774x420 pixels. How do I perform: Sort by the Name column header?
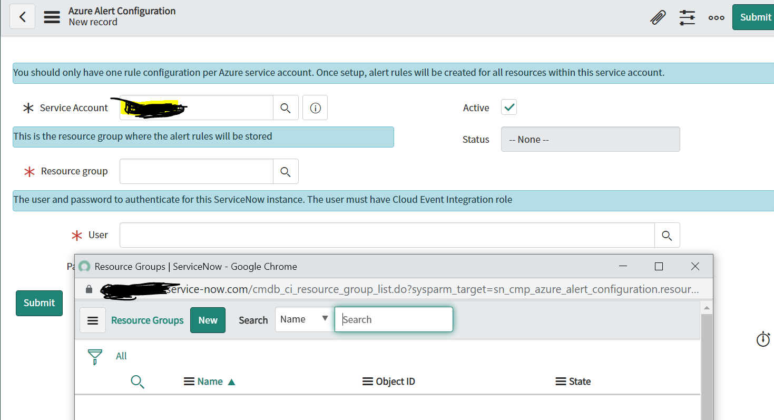pos(210,382)
